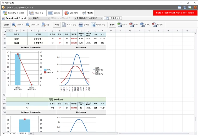Viewport: 199px width, 137px height.
Task: Click the 레포트 생성 button
Action: (x=113, y=18)
